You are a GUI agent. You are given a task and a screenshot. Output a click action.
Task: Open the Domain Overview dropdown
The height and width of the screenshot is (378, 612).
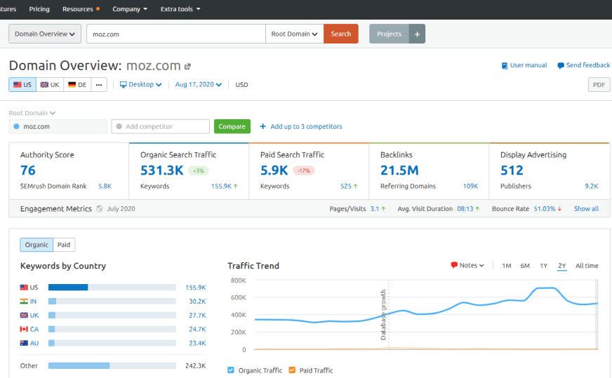(45, 34)
